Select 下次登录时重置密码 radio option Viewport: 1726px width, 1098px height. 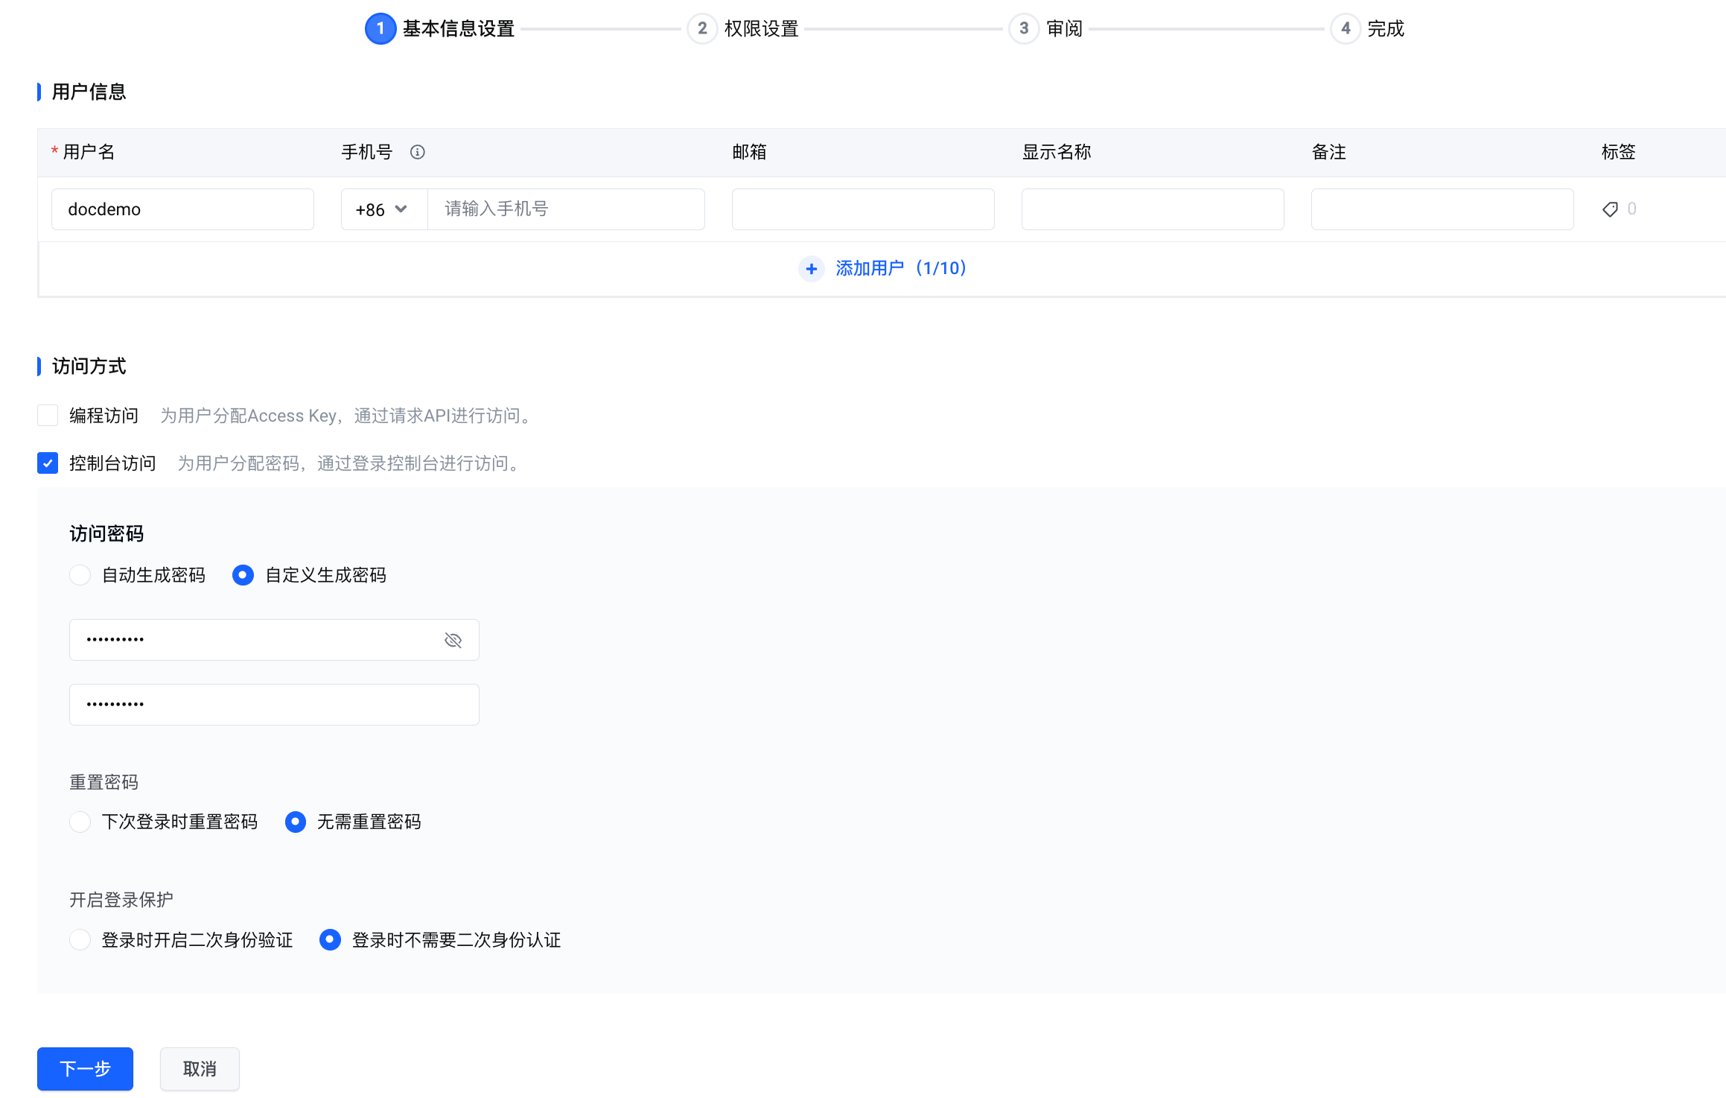point(80,822)
